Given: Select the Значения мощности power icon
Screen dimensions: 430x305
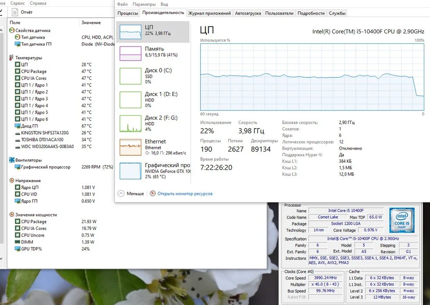Looking at the screenshot, I should 12,215.
